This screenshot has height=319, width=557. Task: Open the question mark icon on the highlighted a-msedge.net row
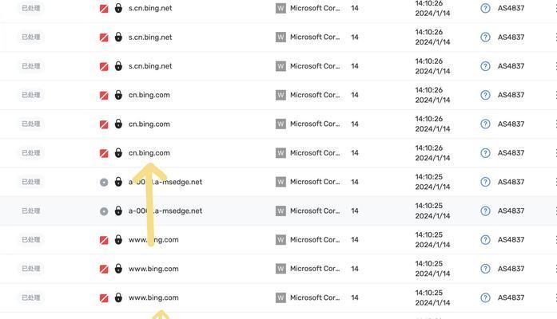tap(485, 211)
